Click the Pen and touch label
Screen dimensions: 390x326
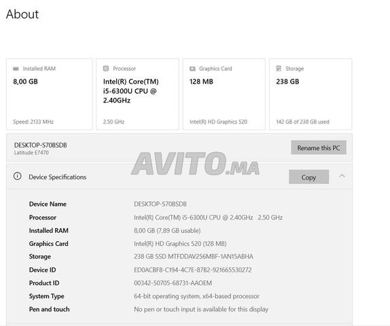(x=49, y=309)
